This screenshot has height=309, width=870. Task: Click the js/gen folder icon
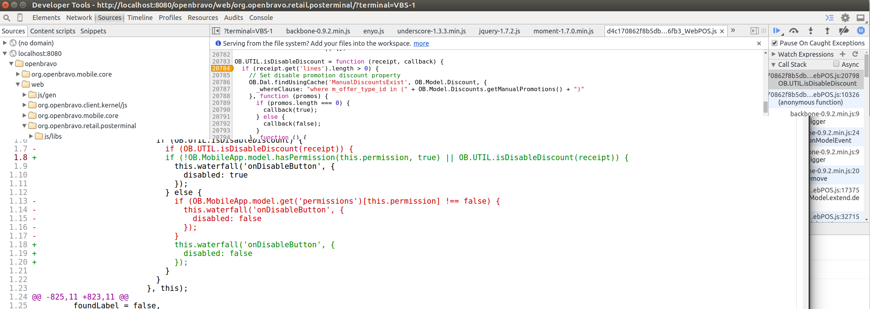pos(33,95)
